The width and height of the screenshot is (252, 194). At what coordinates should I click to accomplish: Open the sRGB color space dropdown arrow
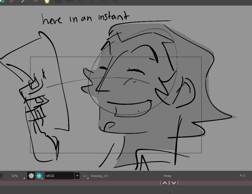pyautogui.click(x=77, y=176)
